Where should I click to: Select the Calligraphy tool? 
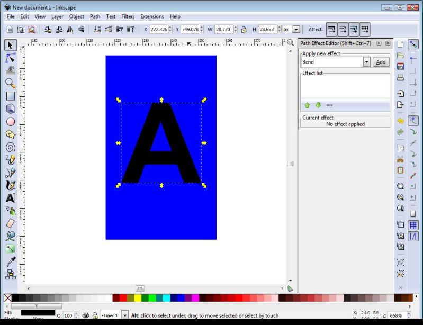10,185
